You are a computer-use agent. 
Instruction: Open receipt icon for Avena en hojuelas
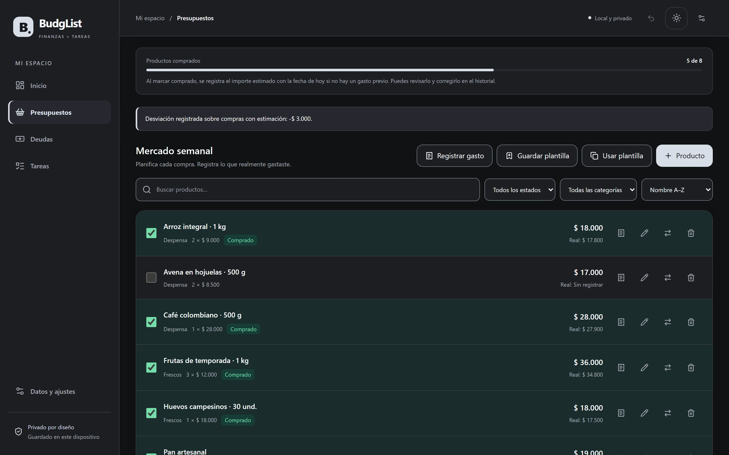(x=621, y=278)
